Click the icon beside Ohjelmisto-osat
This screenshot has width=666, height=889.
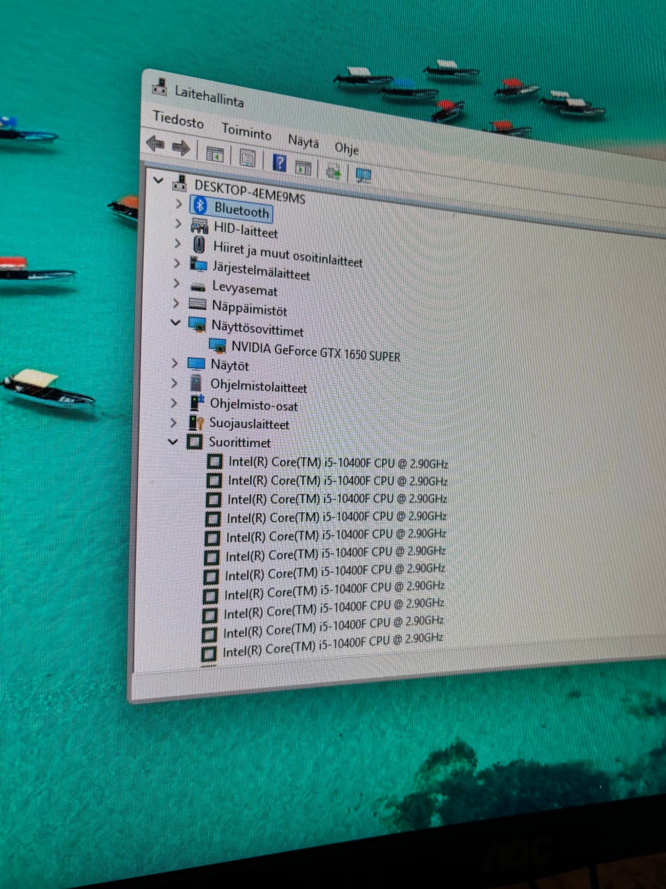[x=196, y=402]
